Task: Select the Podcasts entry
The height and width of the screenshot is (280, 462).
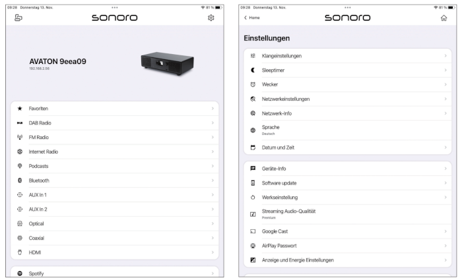Action: point(115,166)
